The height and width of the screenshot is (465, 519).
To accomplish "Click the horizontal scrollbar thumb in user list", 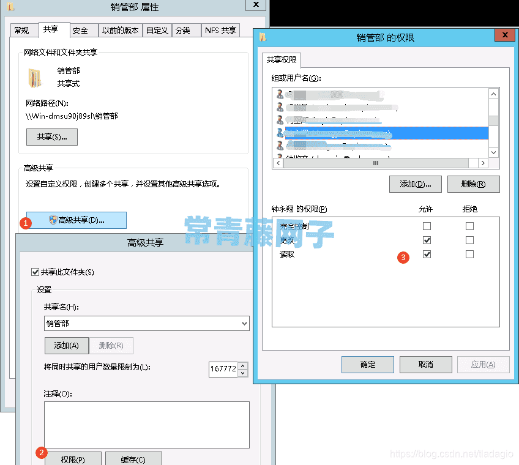I will 376,163.
